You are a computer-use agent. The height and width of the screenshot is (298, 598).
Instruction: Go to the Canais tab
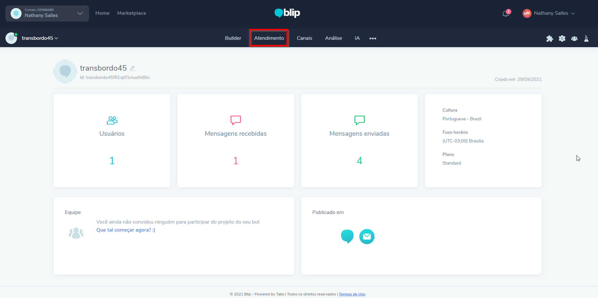304,38
